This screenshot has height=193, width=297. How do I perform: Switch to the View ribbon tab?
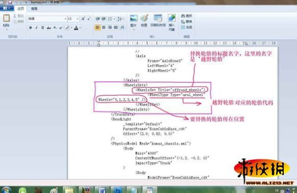click(34, 9)
